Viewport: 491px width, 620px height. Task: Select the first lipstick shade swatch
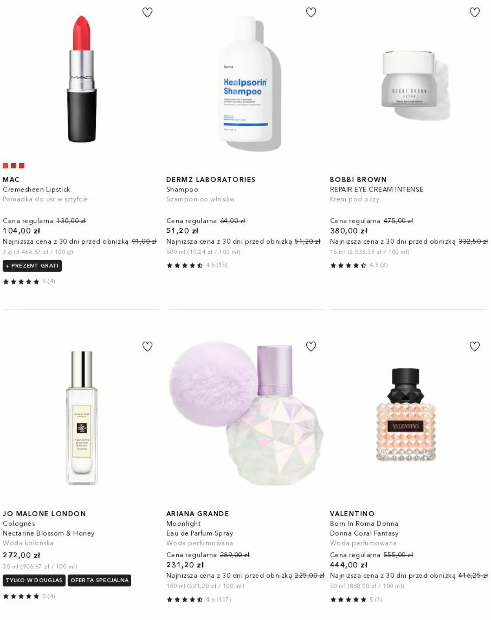pyautogui.click(x=5, y=166)
